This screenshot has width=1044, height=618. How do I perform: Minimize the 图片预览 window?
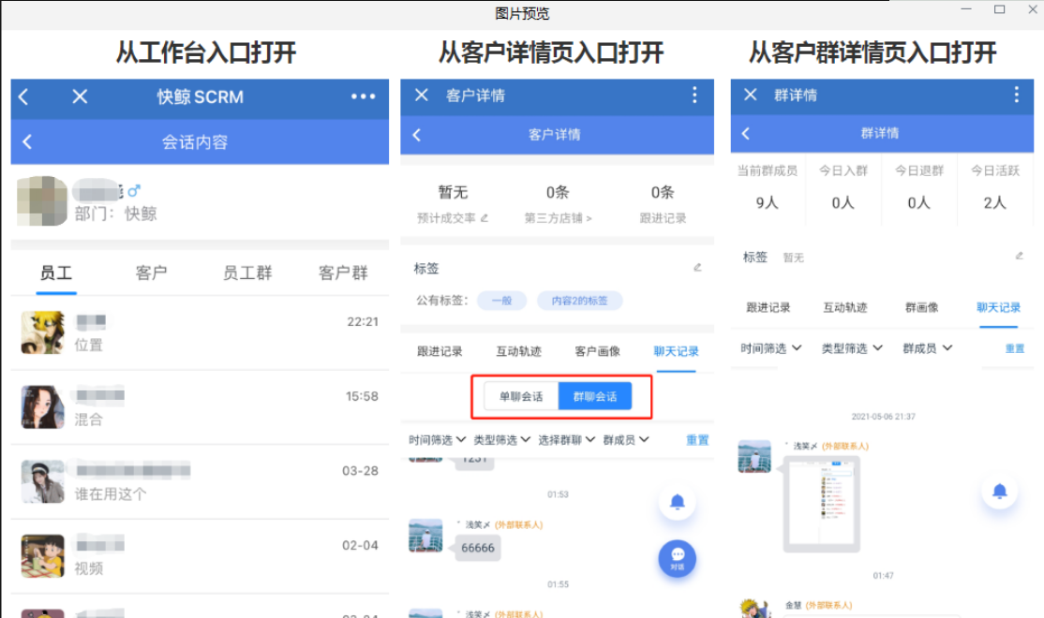coord(966,9)
